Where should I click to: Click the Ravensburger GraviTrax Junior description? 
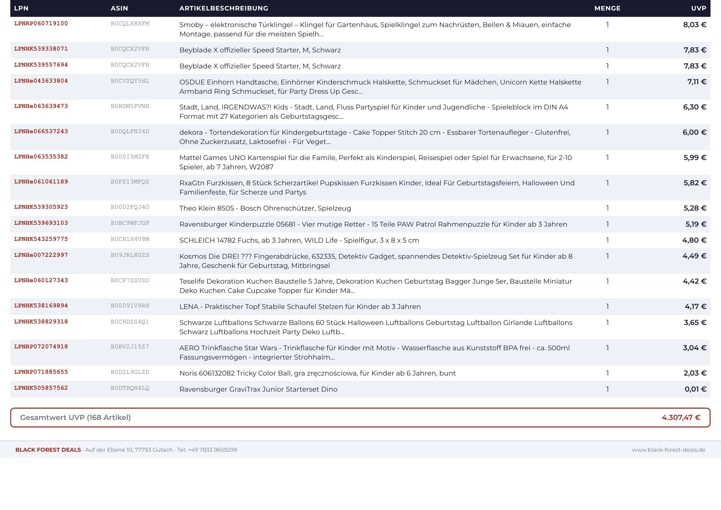pyautogui.click(x=258, y=389)
